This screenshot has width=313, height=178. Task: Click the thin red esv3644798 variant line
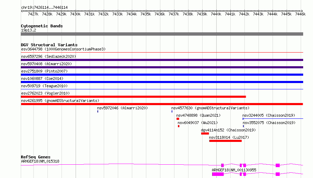162,53
